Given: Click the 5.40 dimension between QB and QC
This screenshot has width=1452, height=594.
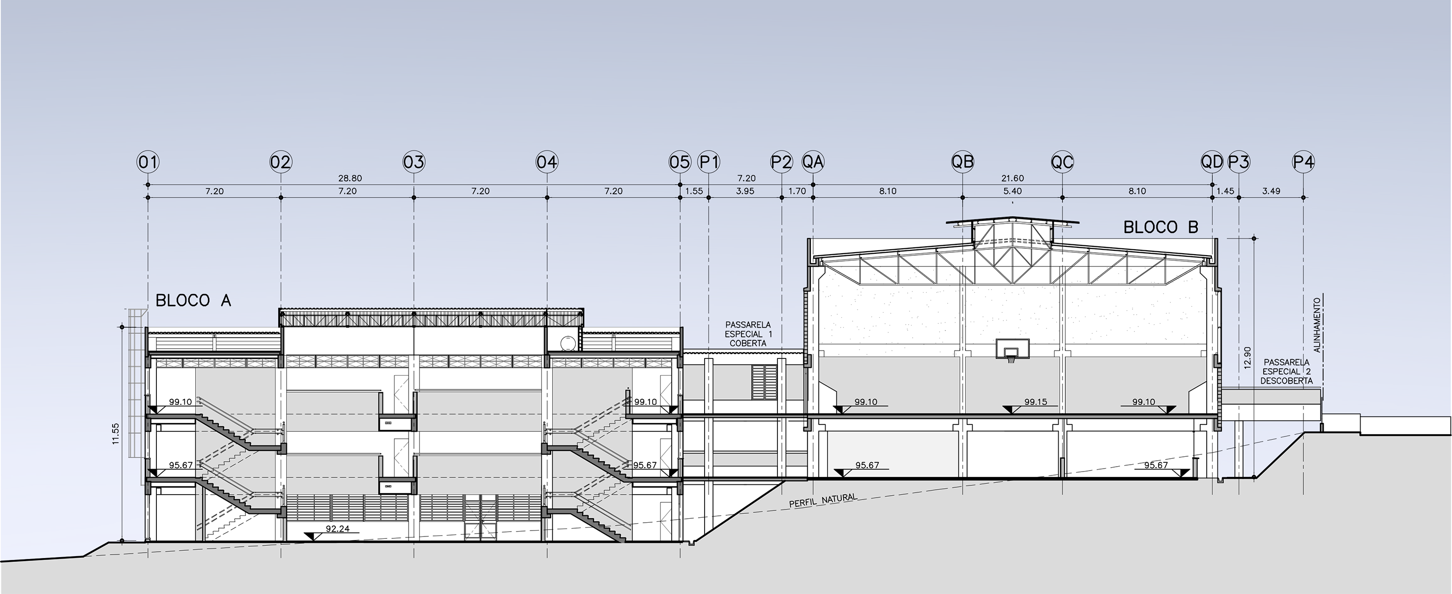Looking at the screenshot, I should click(1012, 192).
